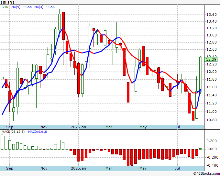Screen dimensions: 220x176
Task: Select the MA(9) legend label
Action: point(16,7)
